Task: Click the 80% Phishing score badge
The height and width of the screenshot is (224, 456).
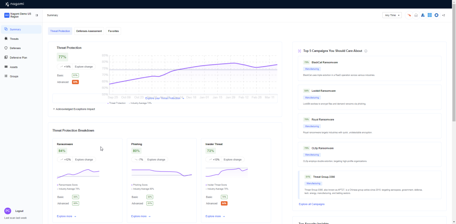Action: pyautogui.click(x=136, y=151)
